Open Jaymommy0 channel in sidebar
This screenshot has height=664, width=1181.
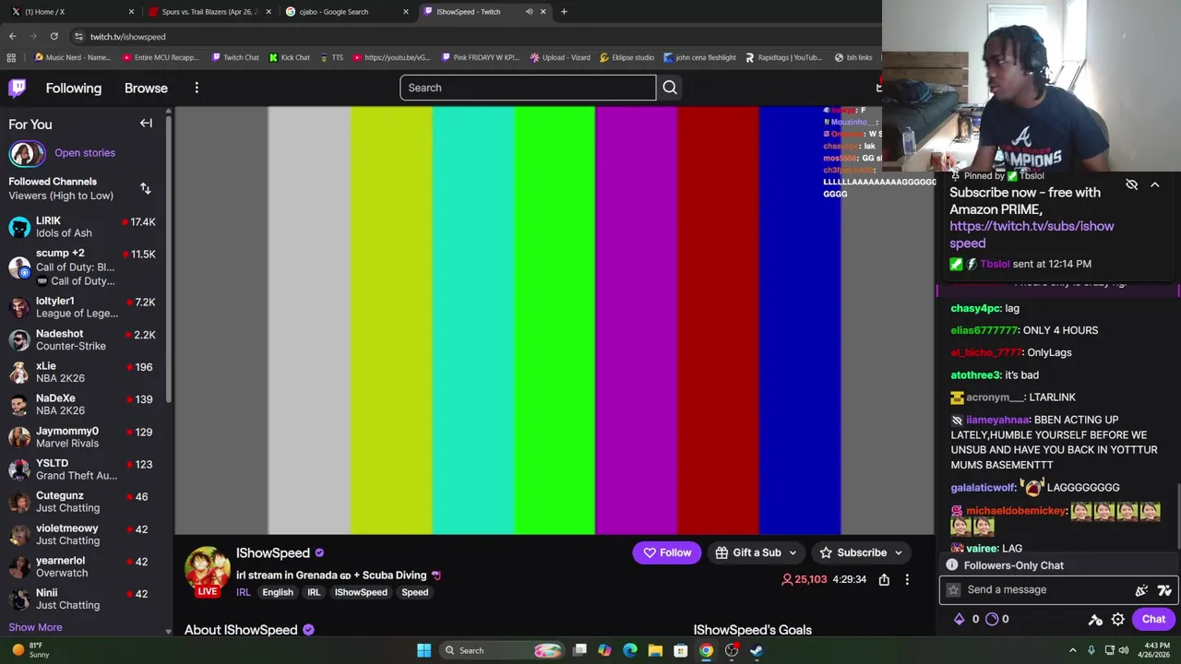pos(83,437)
